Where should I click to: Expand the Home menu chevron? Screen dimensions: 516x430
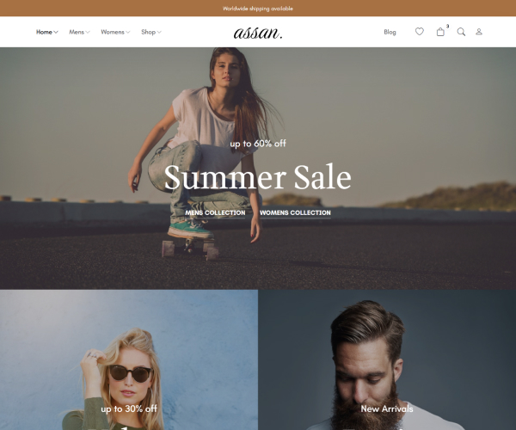tap(56, 32)
